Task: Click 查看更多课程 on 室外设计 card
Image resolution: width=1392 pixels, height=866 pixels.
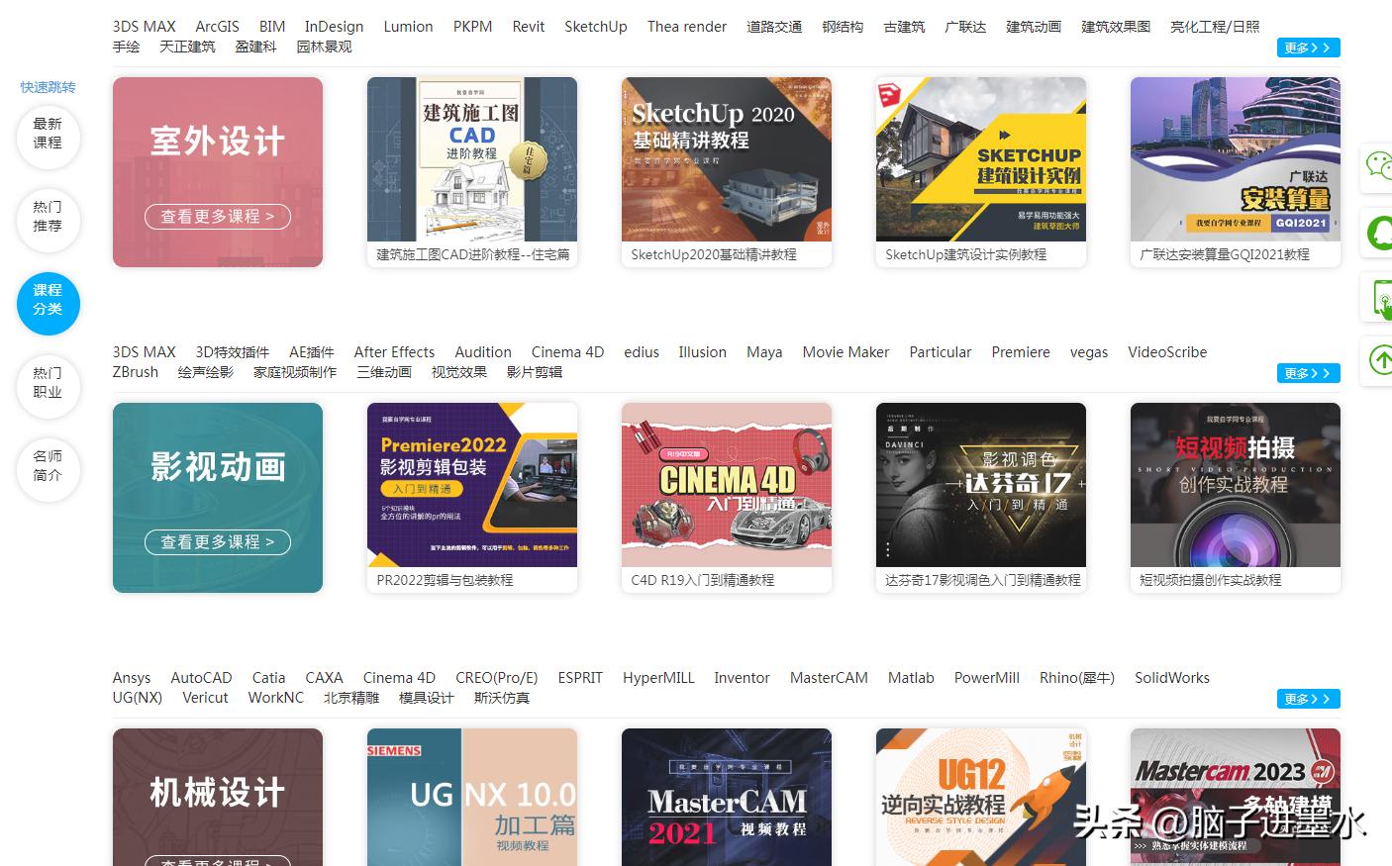Action: pos(218,217)
